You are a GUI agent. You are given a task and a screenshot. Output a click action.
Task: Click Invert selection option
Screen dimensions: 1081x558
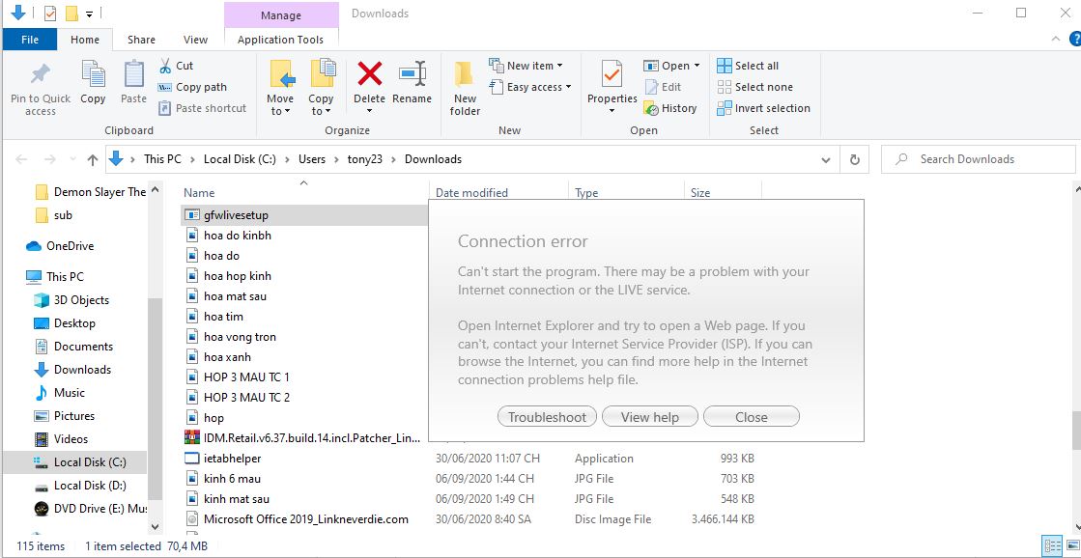[763, 108]
